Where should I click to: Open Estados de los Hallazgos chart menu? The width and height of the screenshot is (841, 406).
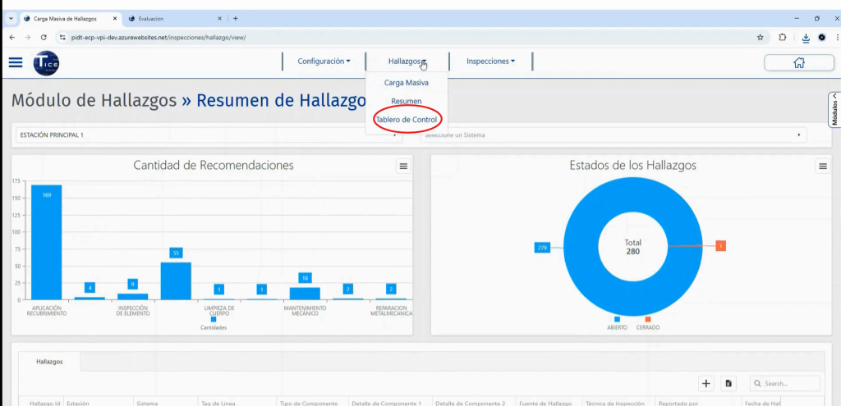[822, 166]
